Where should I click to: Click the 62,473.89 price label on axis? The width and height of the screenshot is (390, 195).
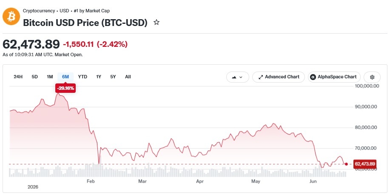click(x=365, y=164)
